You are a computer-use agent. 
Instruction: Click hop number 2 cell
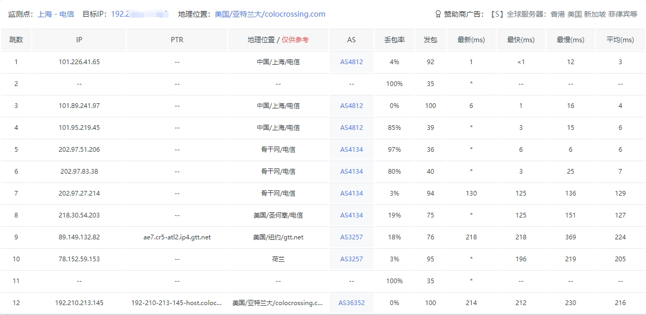point(16,83)
